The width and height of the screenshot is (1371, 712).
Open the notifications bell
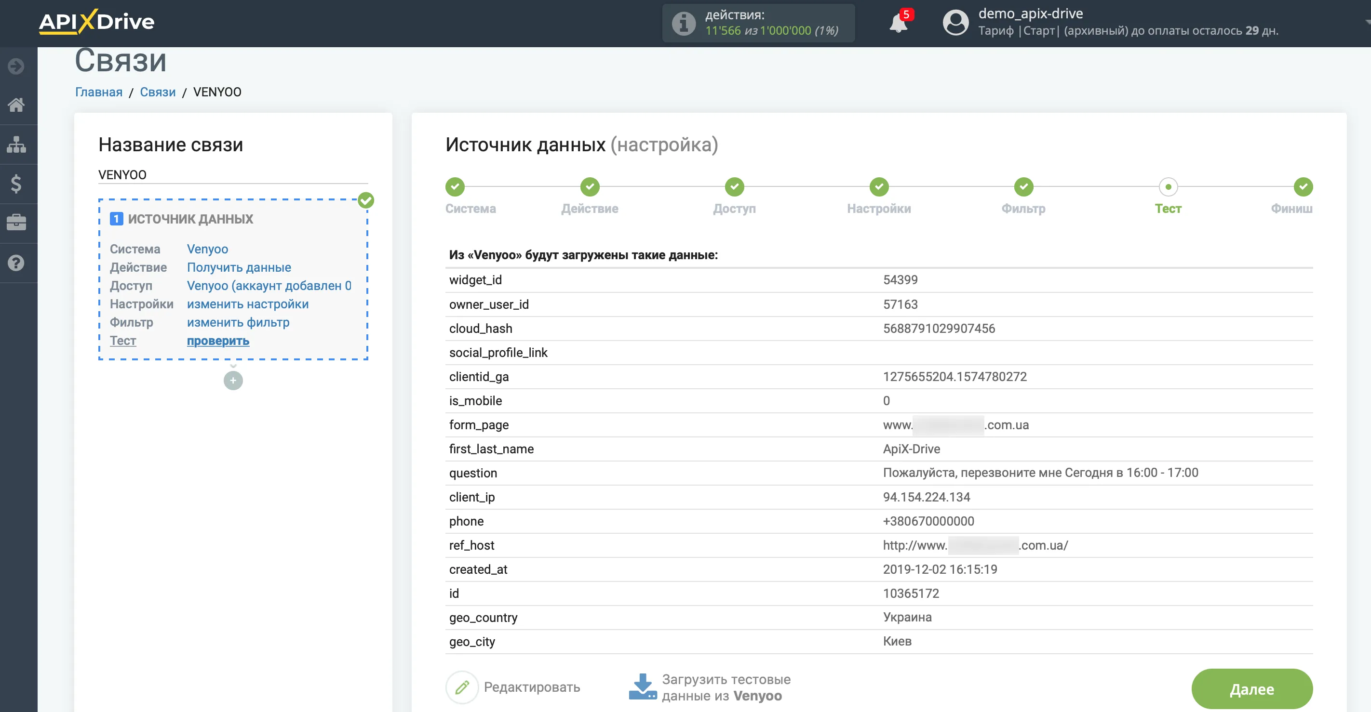click(899, 22)
